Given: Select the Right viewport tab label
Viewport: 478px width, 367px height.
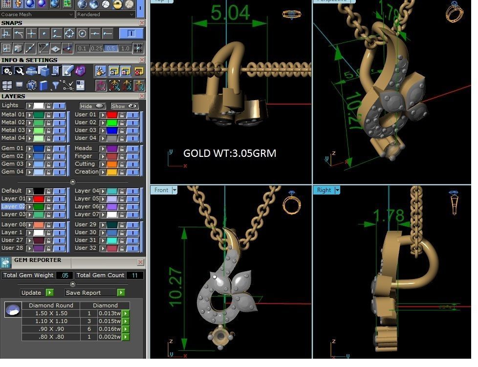Looking at the screenshot, I should click(x=324, y=190).
